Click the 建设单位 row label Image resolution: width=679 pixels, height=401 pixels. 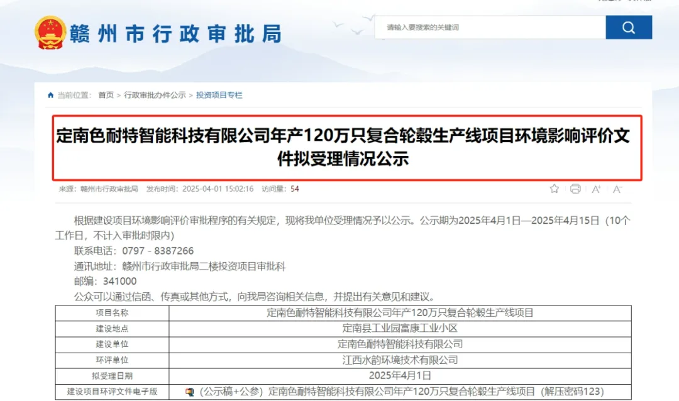pos(112,344)
